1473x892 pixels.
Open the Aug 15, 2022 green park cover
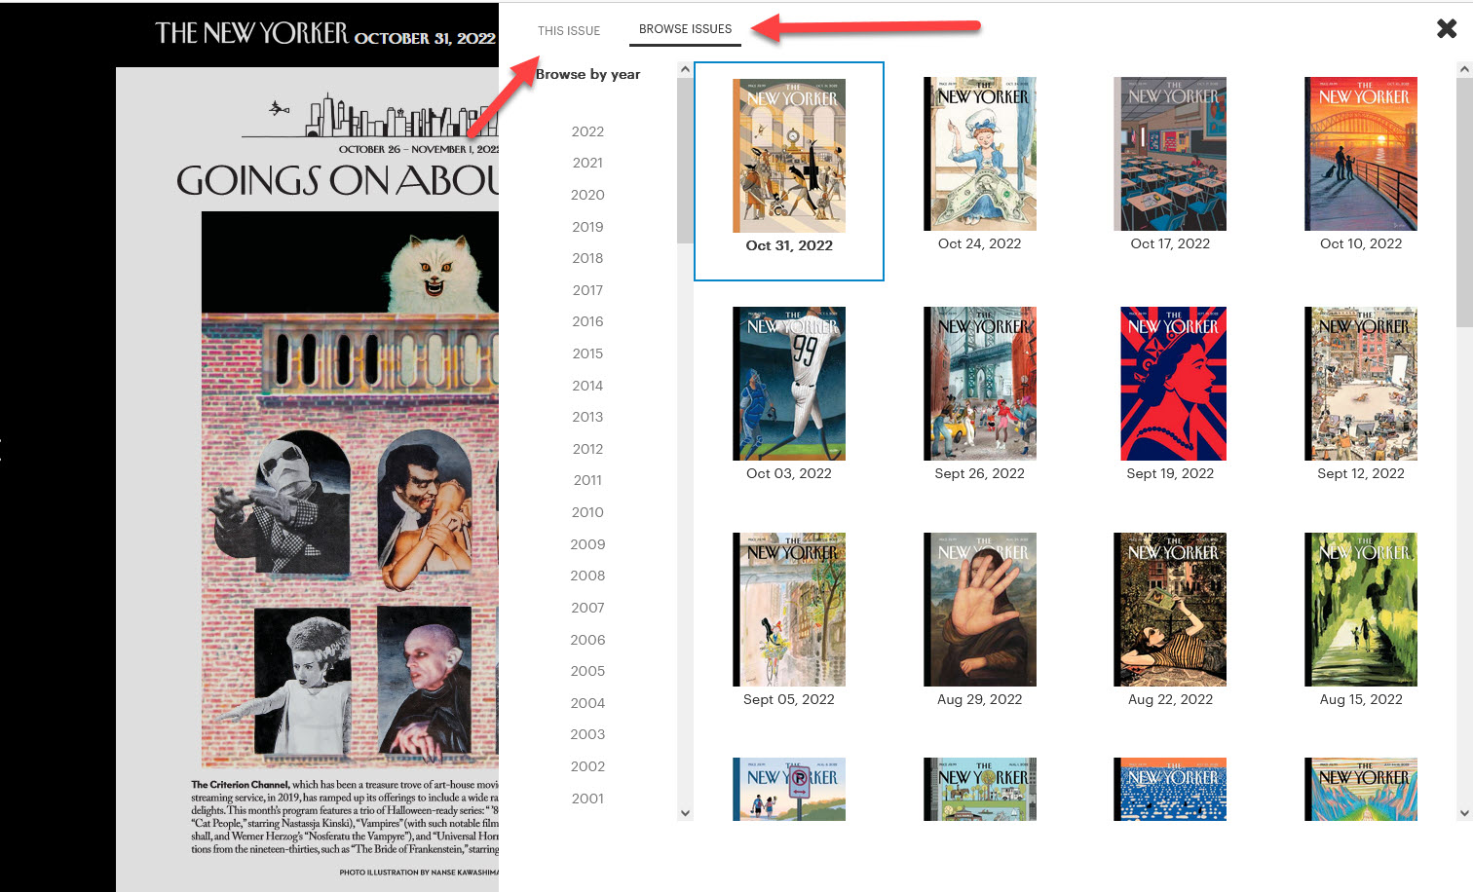pos(1361,610)
